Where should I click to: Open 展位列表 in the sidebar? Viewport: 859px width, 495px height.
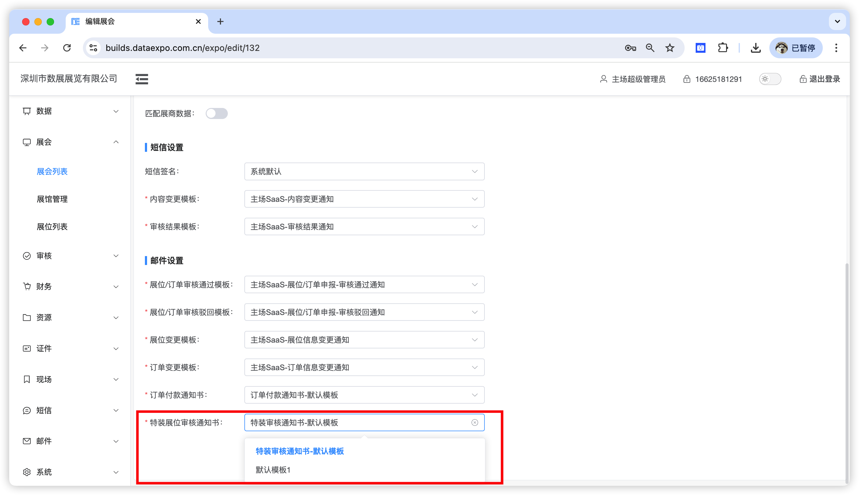click(52, 226)
